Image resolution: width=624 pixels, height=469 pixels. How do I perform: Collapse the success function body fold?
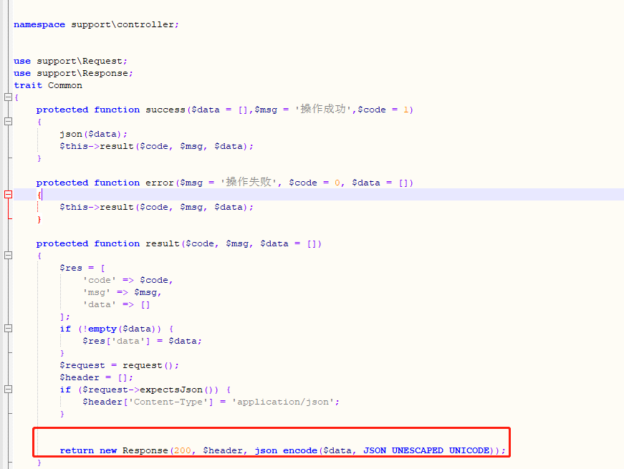[x=8, y=121]
